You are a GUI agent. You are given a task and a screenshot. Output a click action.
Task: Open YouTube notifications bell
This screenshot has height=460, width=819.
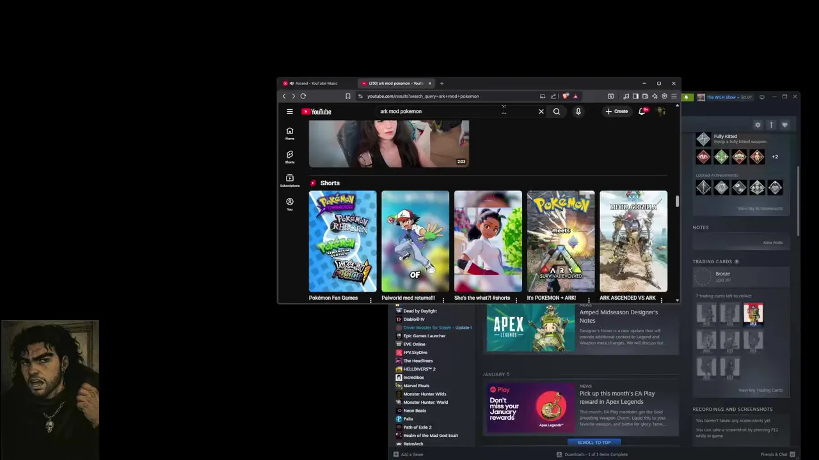click(x=642, y=111)
